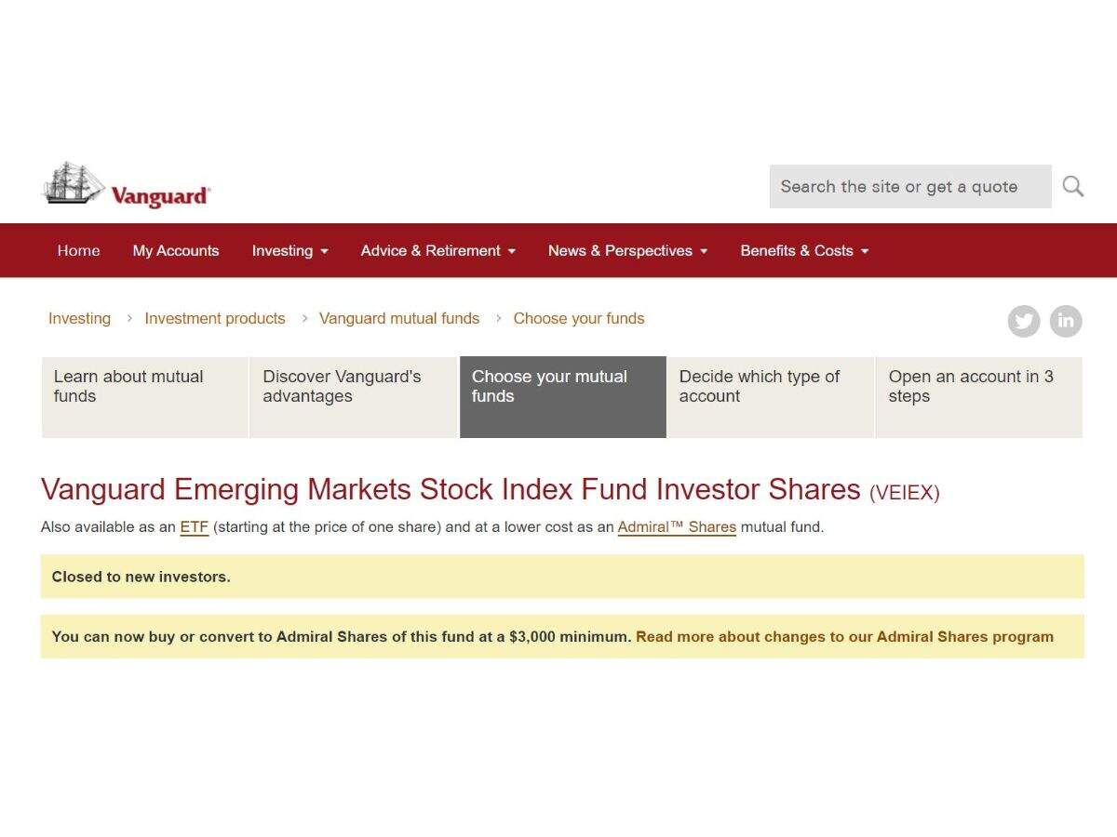Expand the Investing dropdown menu

pos(289,250)
